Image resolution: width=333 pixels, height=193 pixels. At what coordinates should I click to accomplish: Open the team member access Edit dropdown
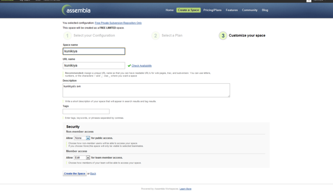click(x=82, y=158)
